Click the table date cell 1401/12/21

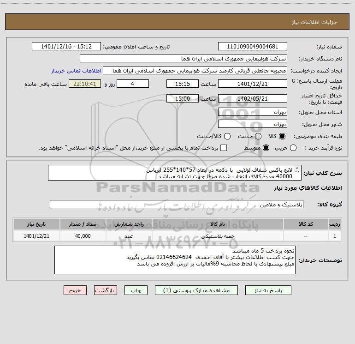[x=36, y=236]
